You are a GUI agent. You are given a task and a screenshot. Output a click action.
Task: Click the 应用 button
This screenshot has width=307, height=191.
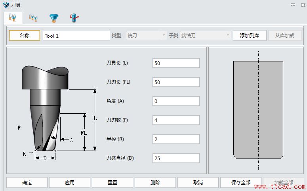[70, 183]
